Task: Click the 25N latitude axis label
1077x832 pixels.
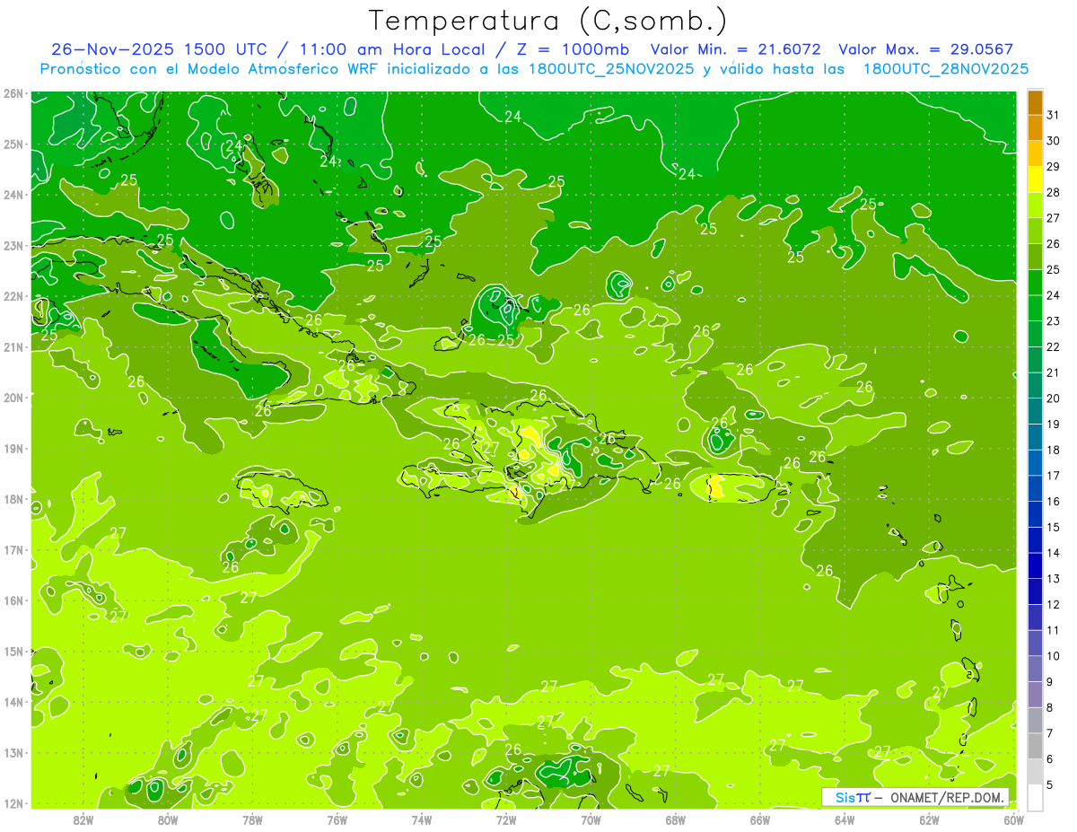Action: click(x=13, y=145)
